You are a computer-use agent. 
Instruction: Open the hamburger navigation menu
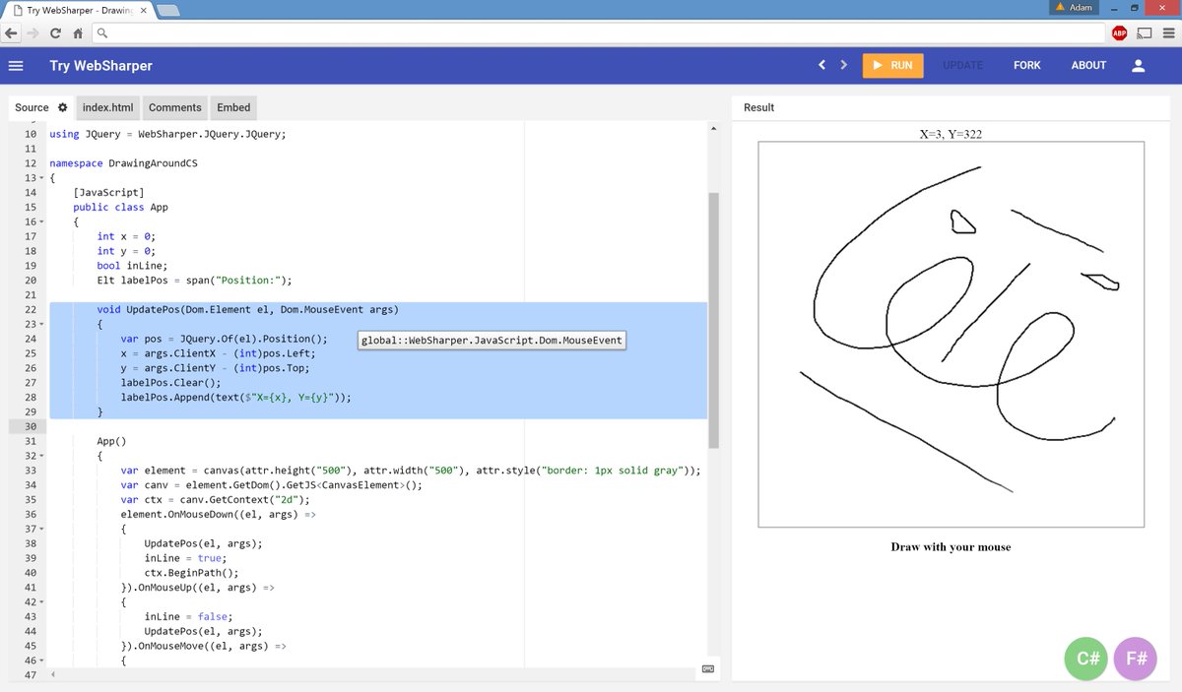click(x=16, y=66)
